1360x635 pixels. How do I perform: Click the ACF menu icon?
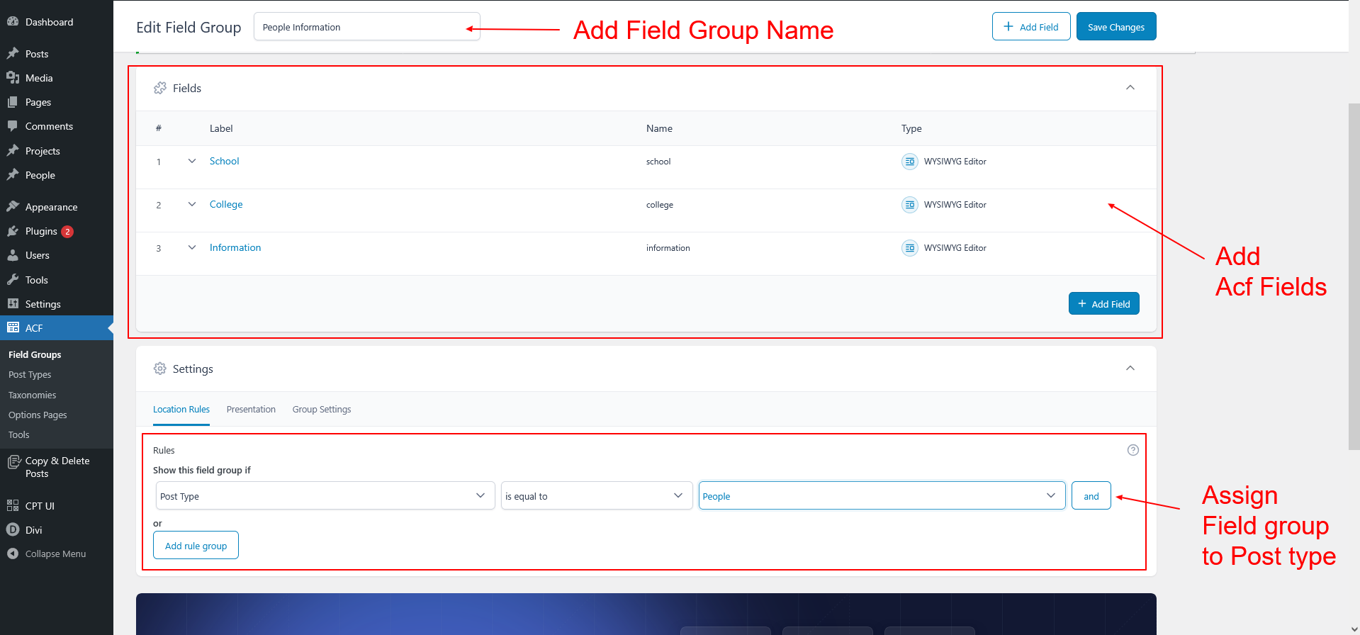click(x=13, y=328)
